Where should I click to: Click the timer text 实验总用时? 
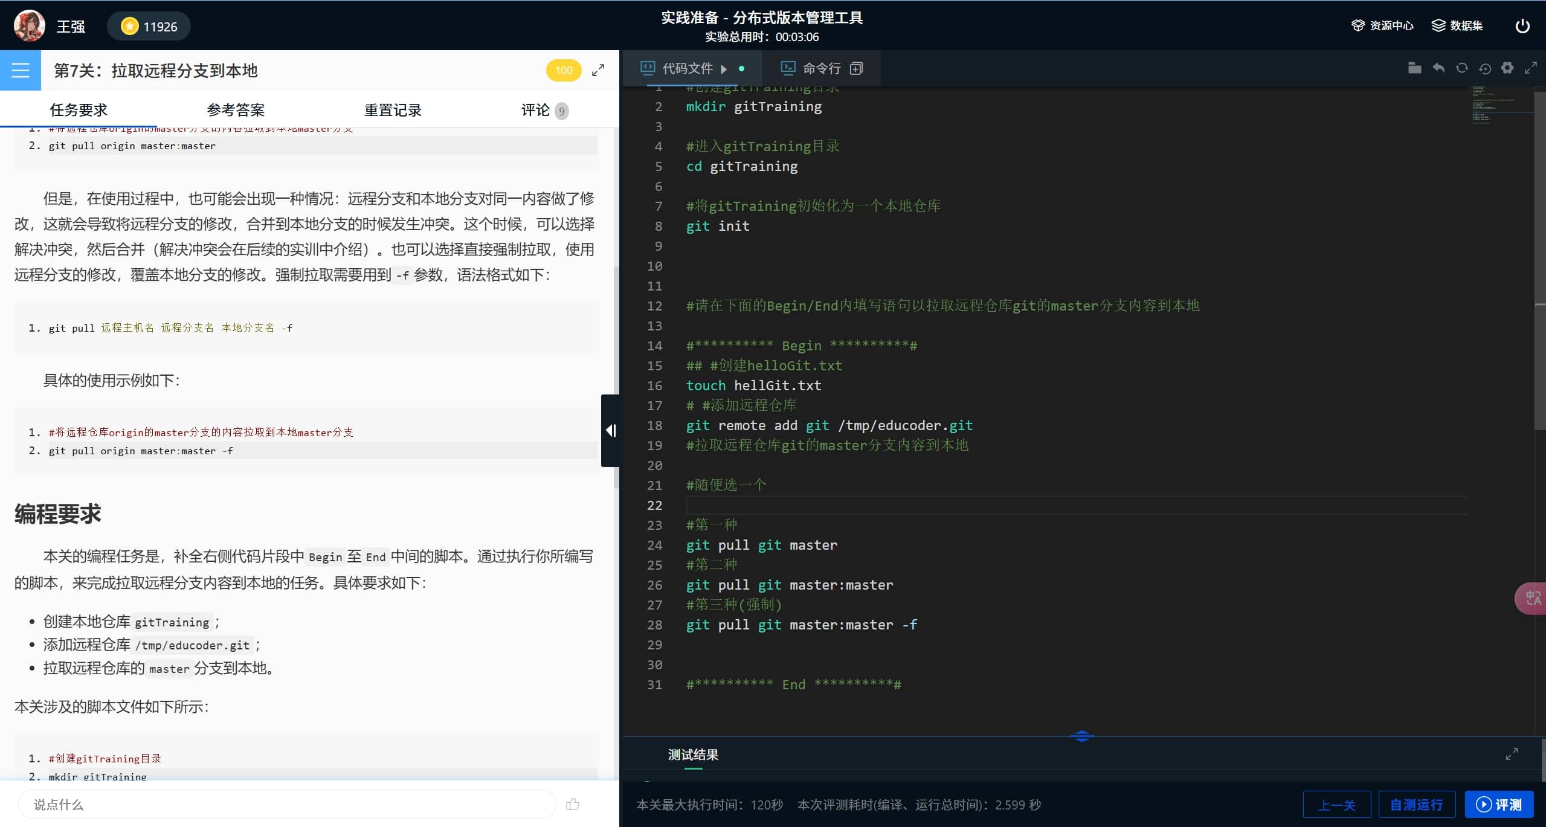(762, 37)
